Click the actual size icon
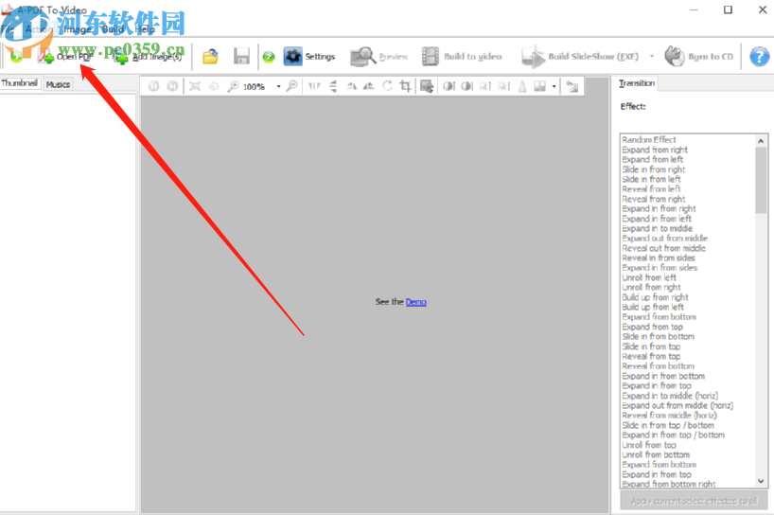This screenshot has height=515, width=774. pos(214,86)
